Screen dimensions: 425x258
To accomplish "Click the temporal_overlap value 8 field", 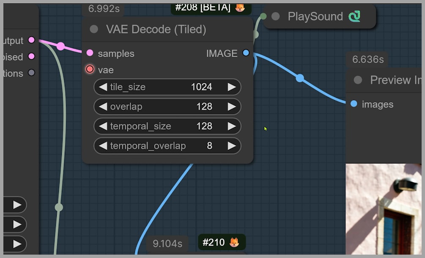I will click(x=209, y=146).
